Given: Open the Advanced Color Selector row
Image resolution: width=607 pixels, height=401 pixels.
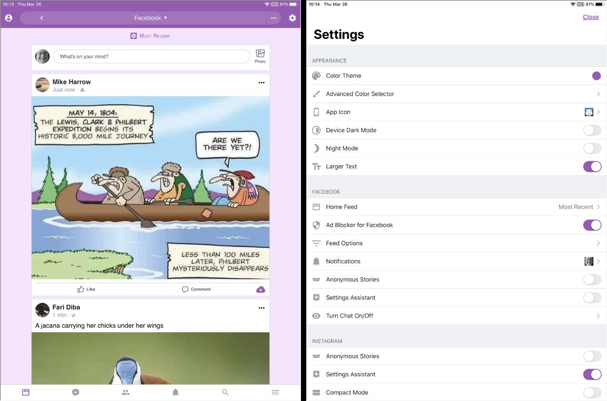Looking at the screenshot, I should [x=456, y=94].
